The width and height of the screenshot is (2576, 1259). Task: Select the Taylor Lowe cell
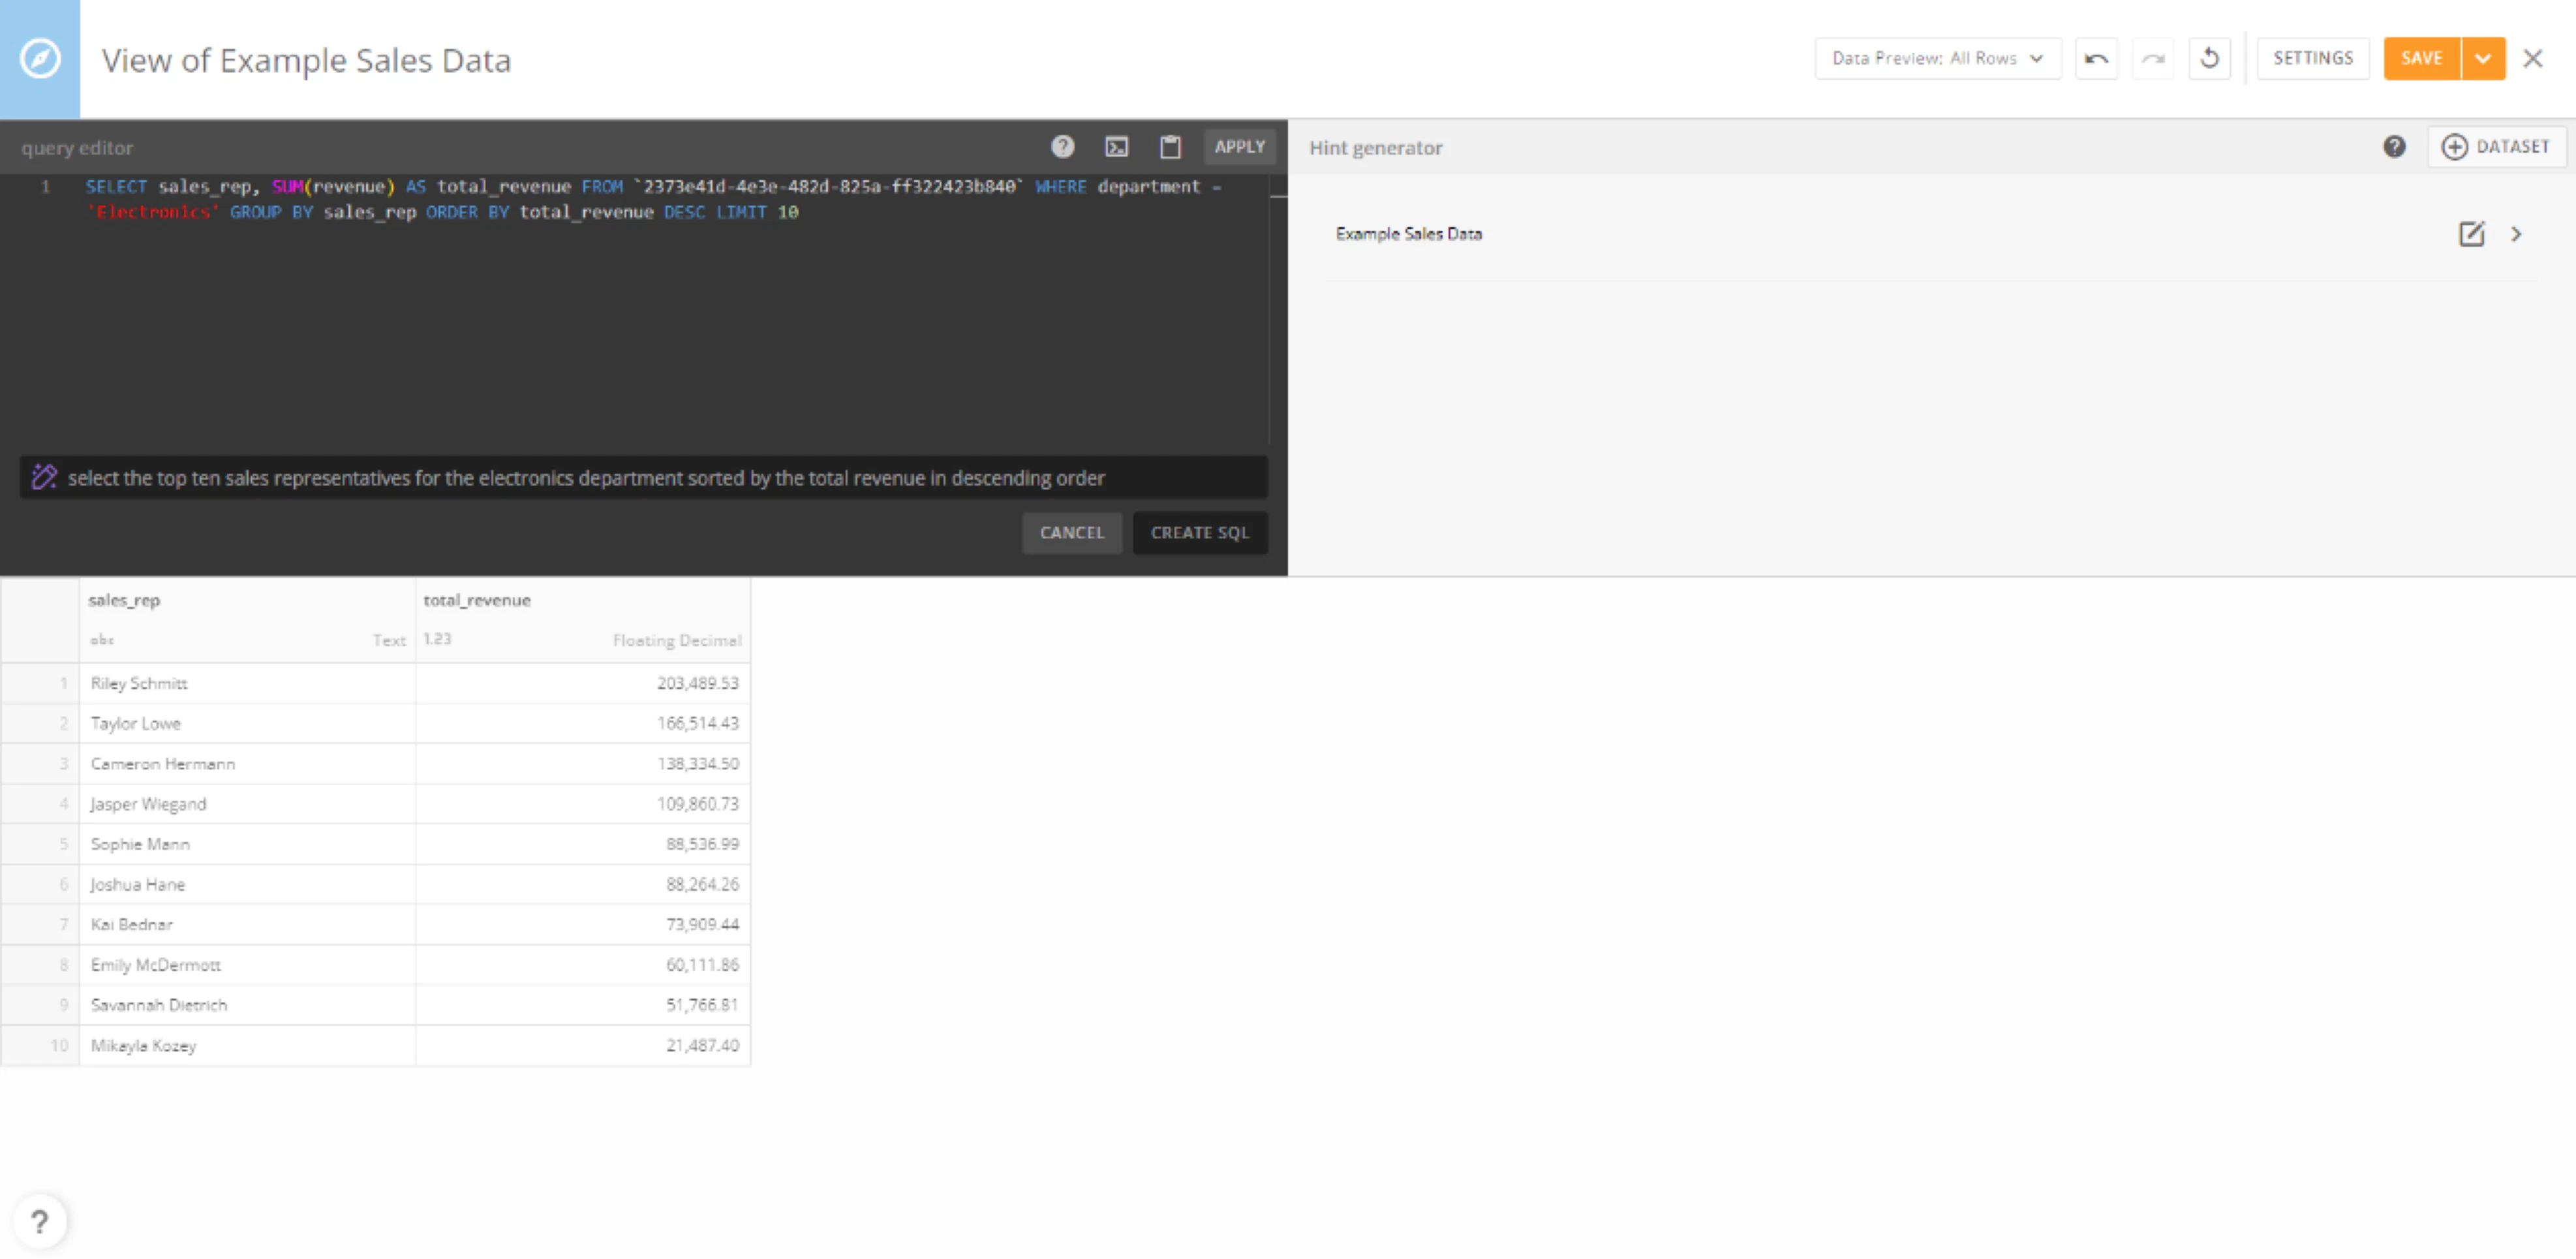(x=247, y=723)
